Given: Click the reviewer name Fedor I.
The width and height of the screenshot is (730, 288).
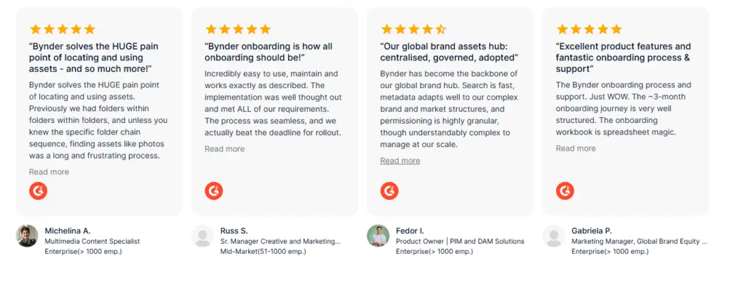Looking at the screenshot, I should (x=410, y=230).
